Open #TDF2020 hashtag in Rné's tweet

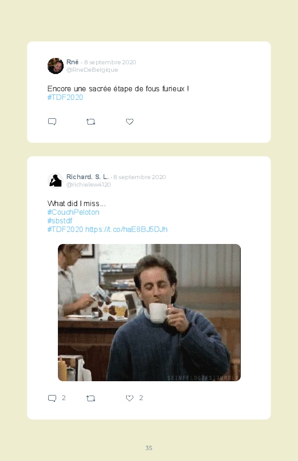point(65,98)
